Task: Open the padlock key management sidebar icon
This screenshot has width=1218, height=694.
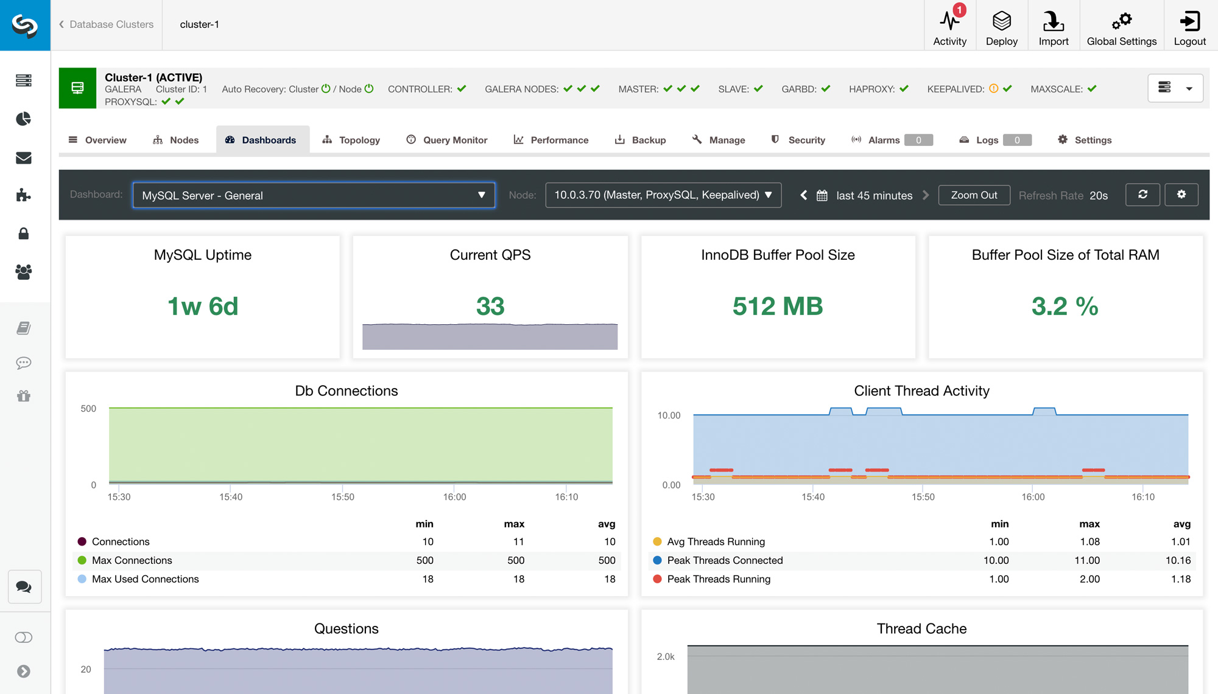Action: tap(24, 234)
